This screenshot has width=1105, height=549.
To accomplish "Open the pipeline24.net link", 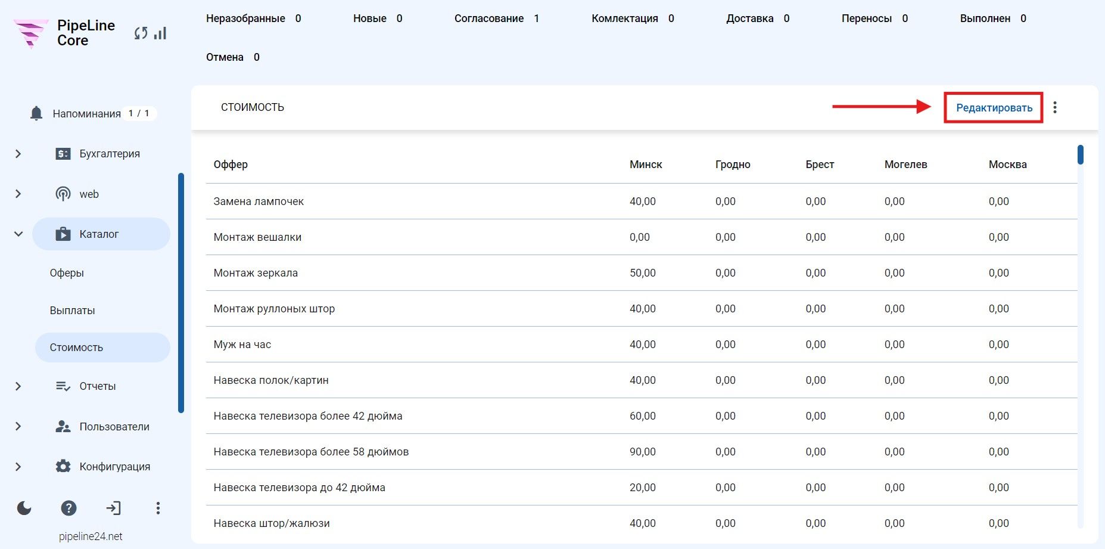I will (x=91, y=536).
